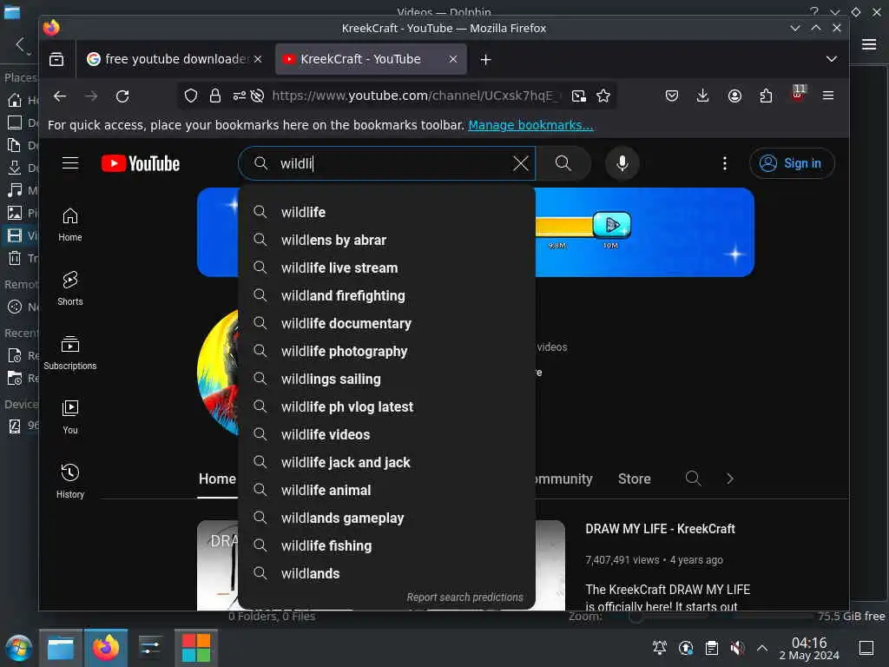889x667 pixels.
Task: Choose 'wildland firefighting' suggestion
Action: click(x=386, y=295)
